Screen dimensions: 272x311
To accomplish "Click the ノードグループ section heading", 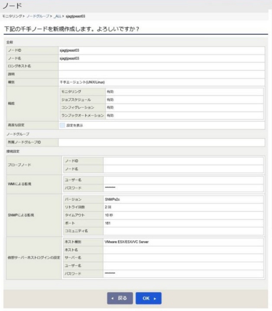I will click(x=18, y=134).
